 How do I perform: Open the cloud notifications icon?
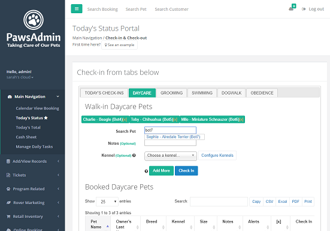point(292,8)
